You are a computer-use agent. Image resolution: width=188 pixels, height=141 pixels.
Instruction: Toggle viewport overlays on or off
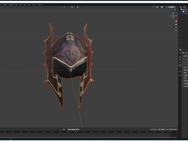click(162, 7)
